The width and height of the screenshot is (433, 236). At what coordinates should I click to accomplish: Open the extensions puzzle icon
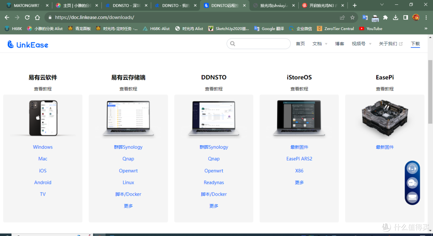[x=386, y=17]
